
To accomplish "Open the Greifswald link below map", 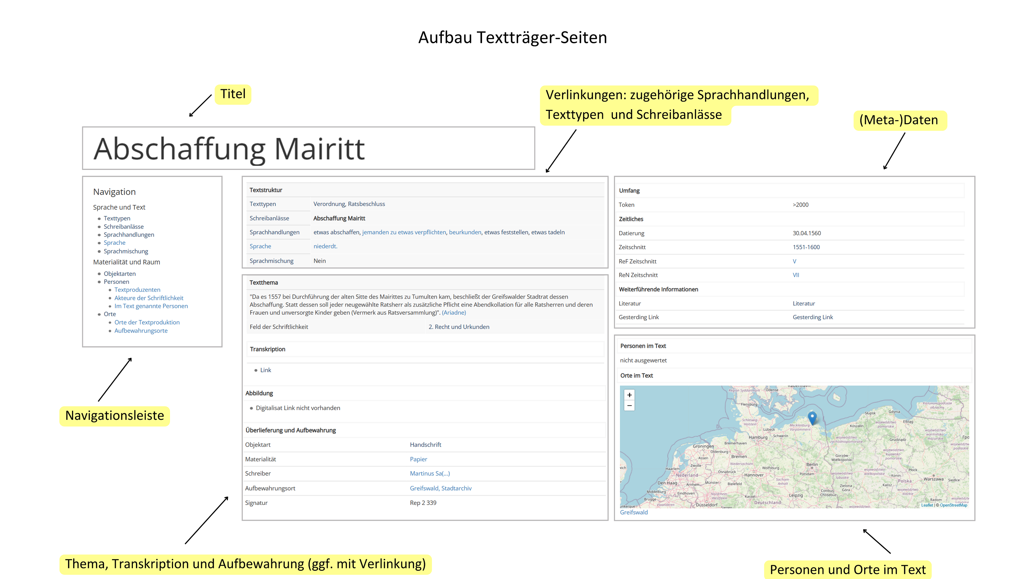I will click(x=634, y=512).
